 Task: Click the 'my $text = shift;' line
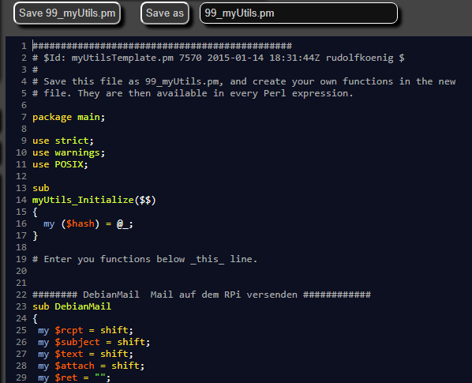pos(85,354)
